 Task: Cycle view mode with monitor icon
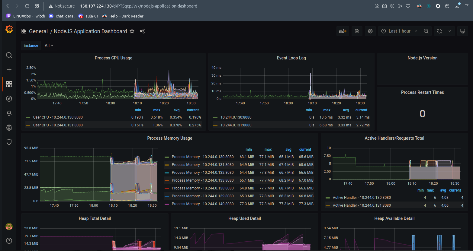coord(462,31)
